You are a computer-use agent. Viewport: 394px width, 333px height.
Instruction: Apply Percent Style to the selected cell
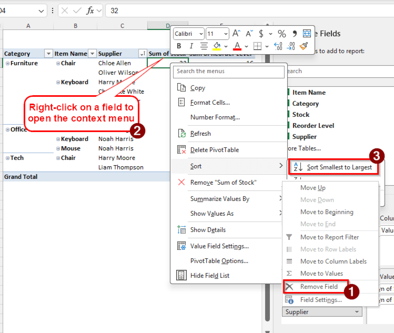point(282,33)
